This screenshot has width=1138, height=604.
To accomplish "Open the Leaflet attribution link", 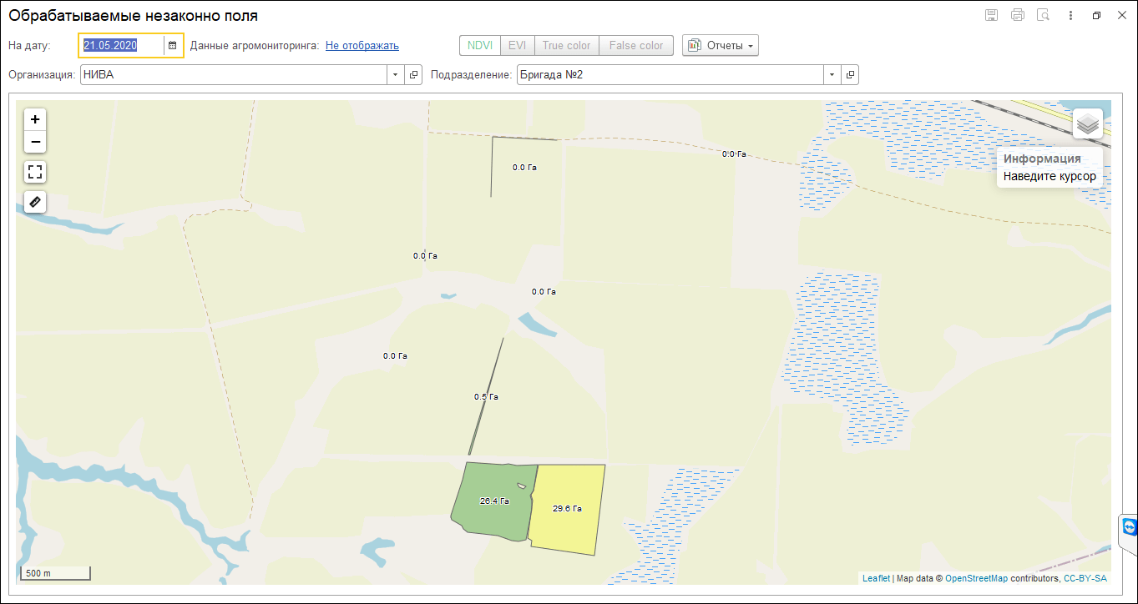I will point(876,578).
